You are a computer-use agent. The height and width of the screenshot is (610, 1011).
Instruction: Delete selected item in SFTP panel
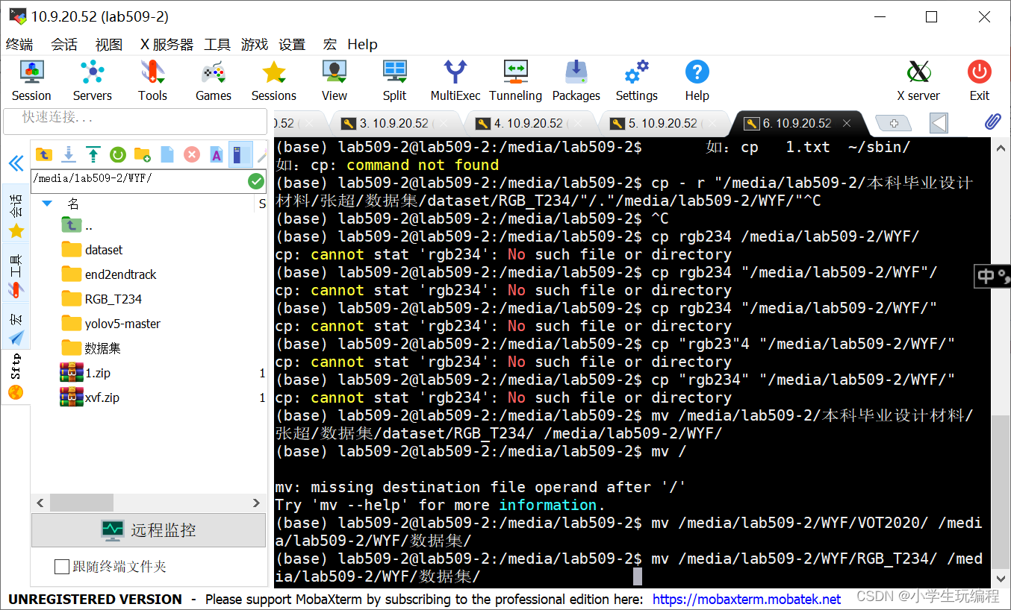[192, 154]
